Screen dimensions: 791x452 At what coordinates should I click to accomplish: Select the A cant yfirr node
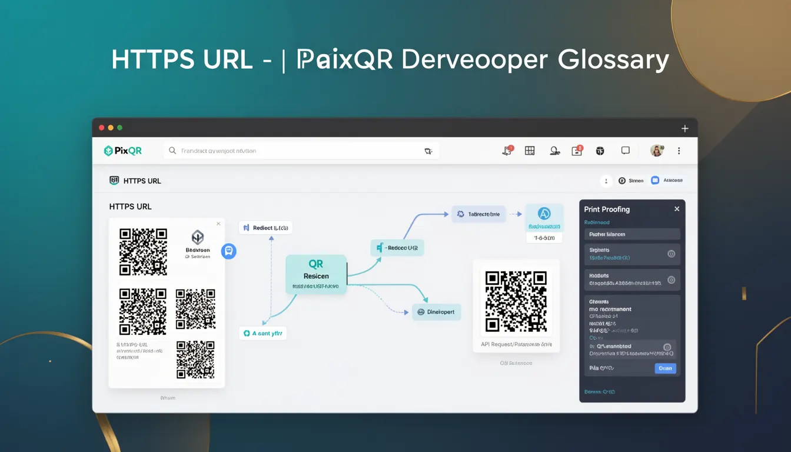click(262, 333)
